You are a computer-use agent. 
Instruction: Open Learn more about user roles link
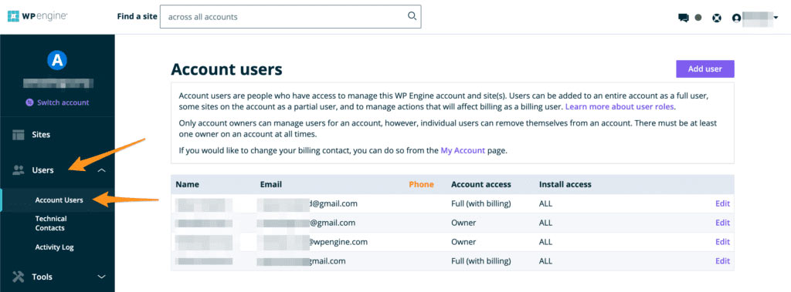click(x=620, y=107)
